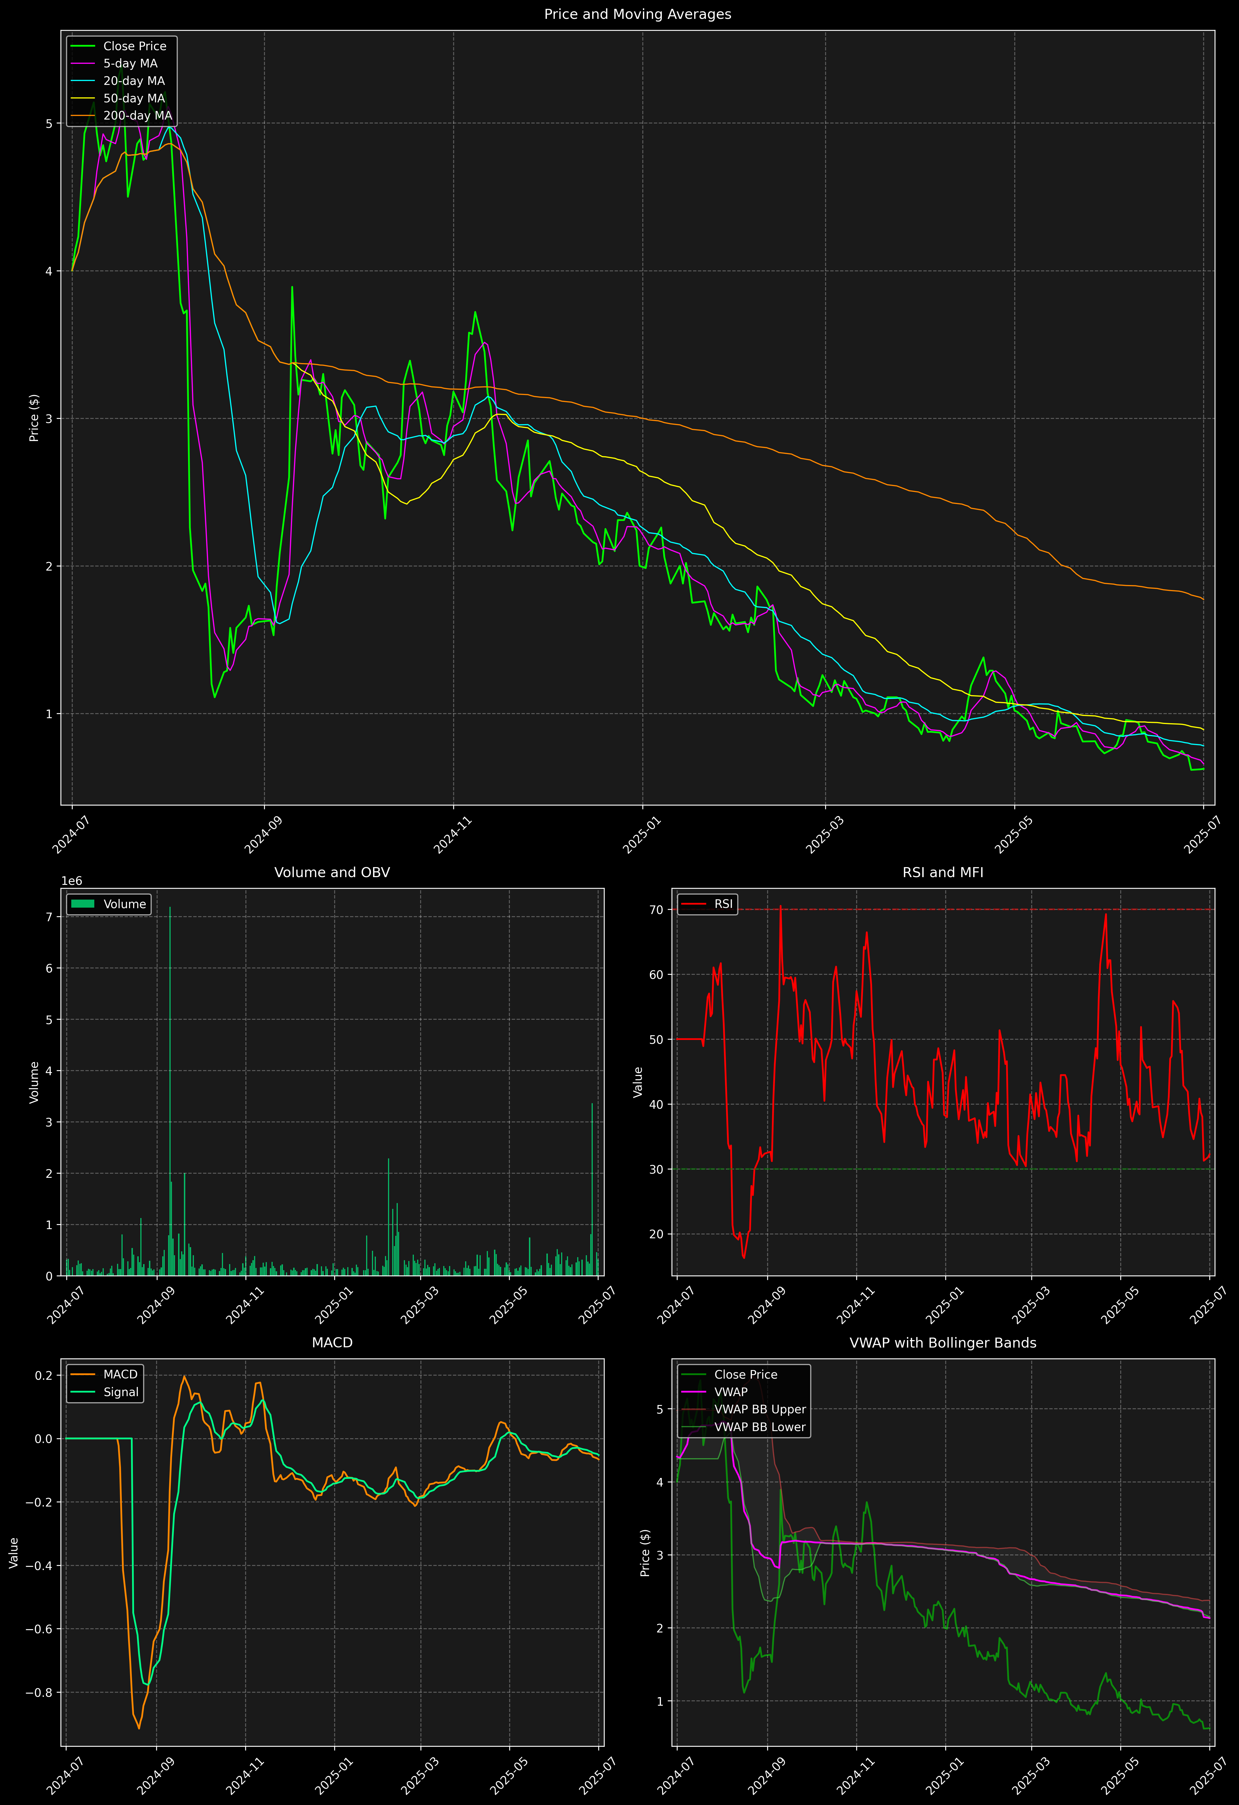Click the 'Price and Moving Averages' chart title
The image size is (1239, 1805).
click(637, 14)
